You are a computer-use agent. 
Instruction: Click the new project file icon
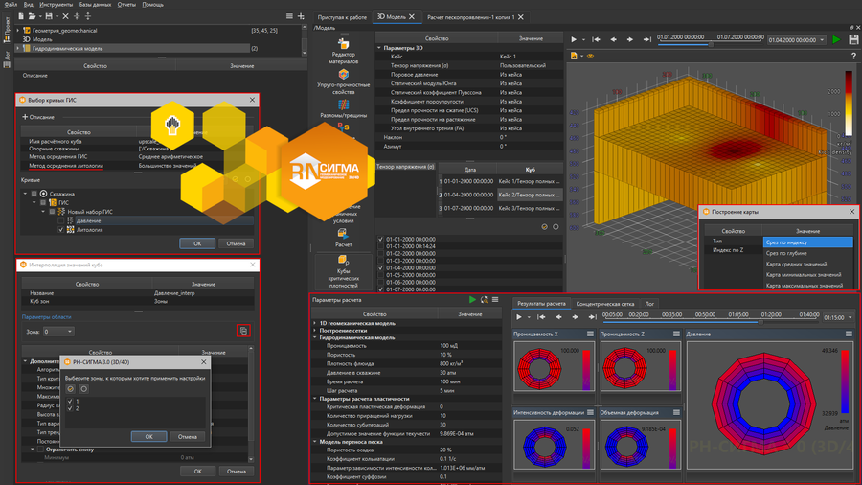click(x=21, y=16)
